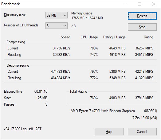The width and height of the screenshot is (161, 140).
Task: Open the Dictionary size dropdown
Action: [x=57, y=15]
